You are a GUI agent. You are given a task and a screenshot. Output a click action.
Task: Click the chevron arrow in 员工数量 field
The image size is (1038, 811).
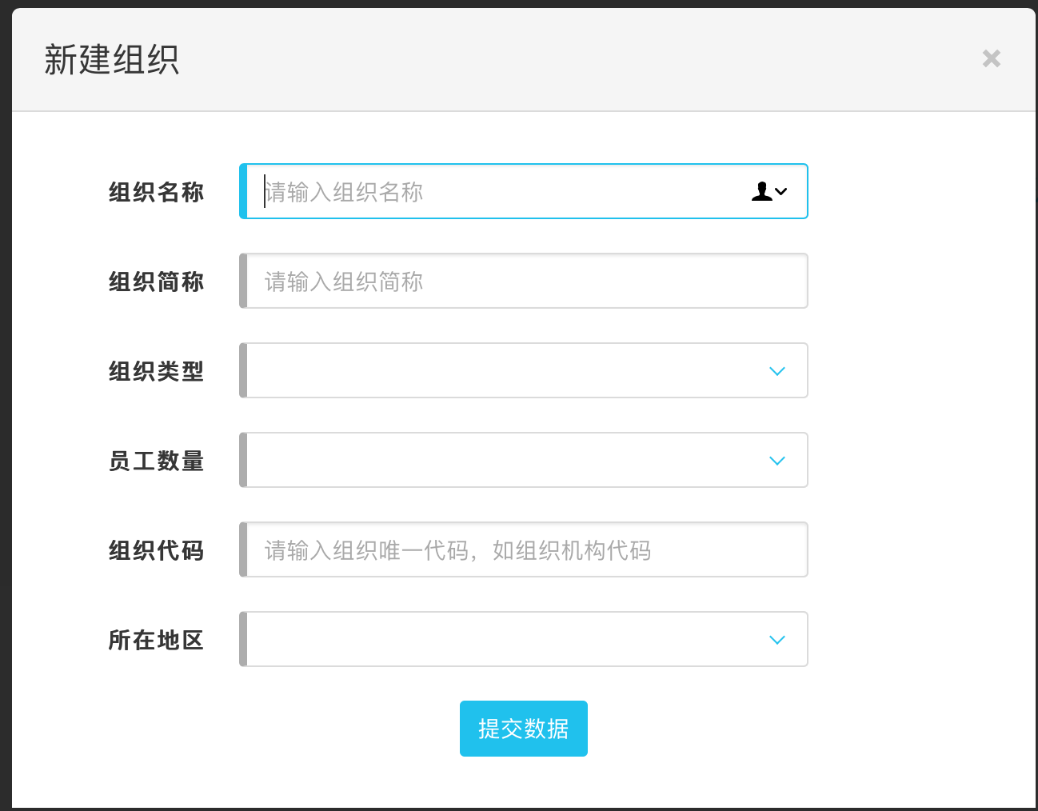tap(777, 461)
